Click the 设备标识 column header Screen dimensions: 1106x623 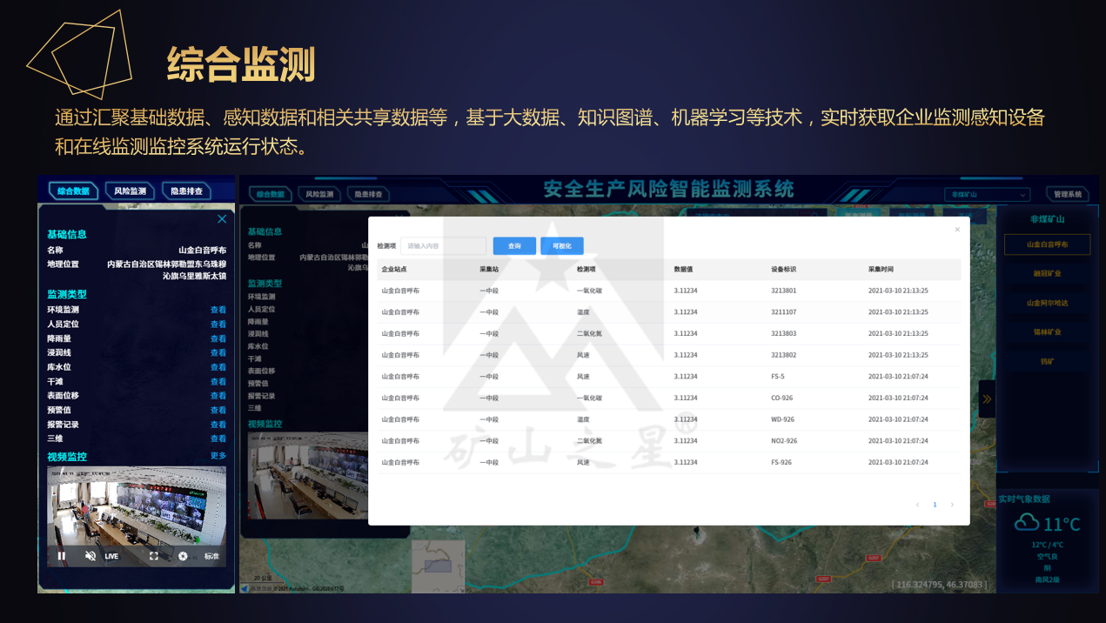pos(784,269)
